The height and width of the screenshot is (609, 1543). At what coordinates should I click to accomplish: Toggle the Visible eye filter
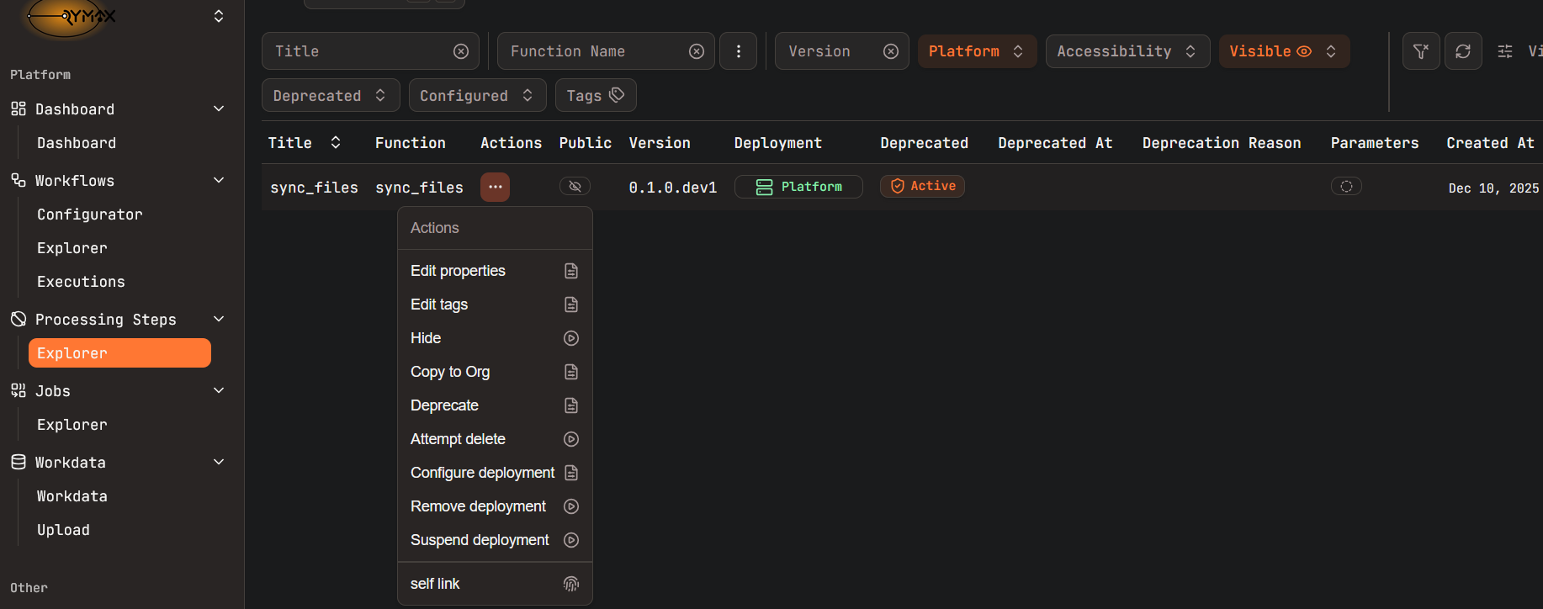pyautogui.click(x=1283, y=51)
